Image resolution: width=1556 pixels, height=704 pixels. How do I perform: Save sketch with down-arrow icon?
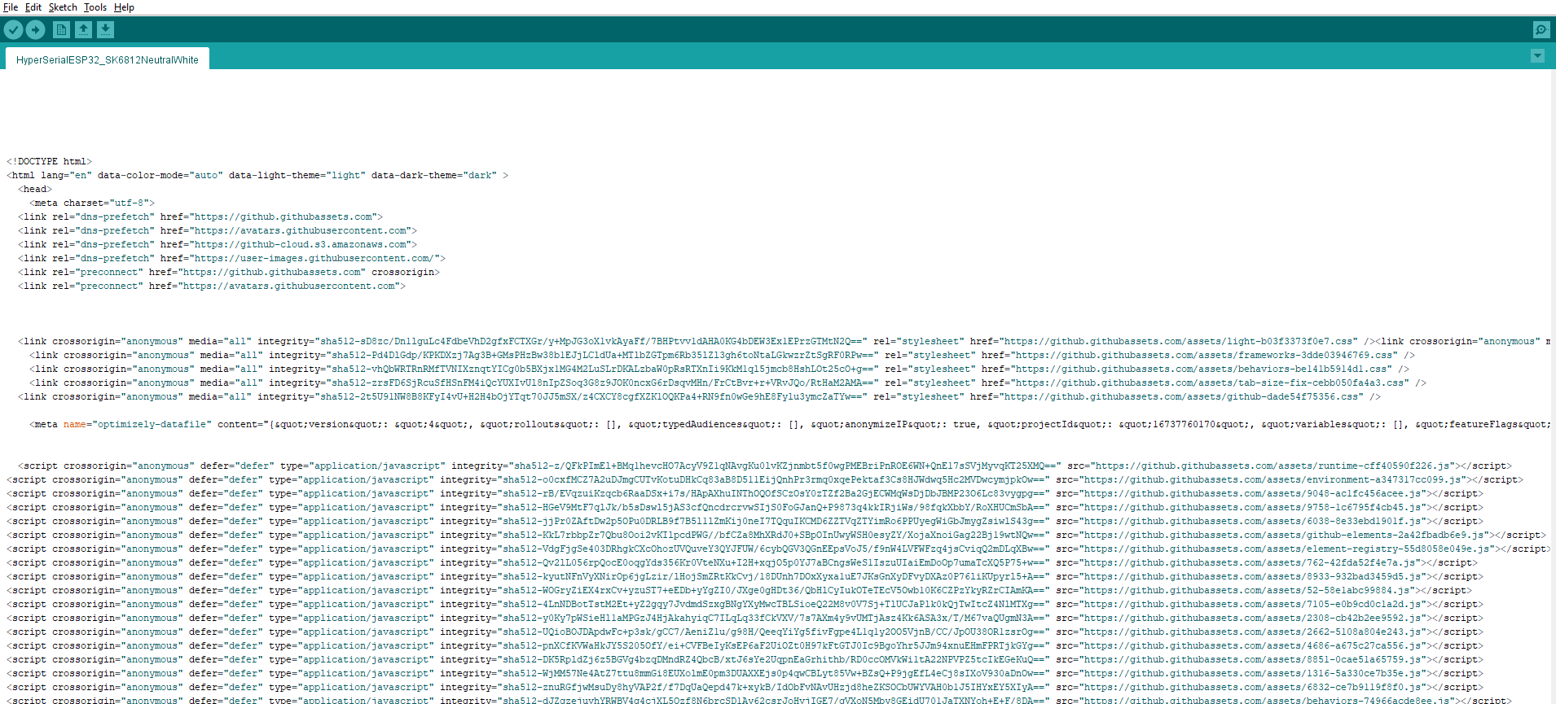tap(105, 30)
